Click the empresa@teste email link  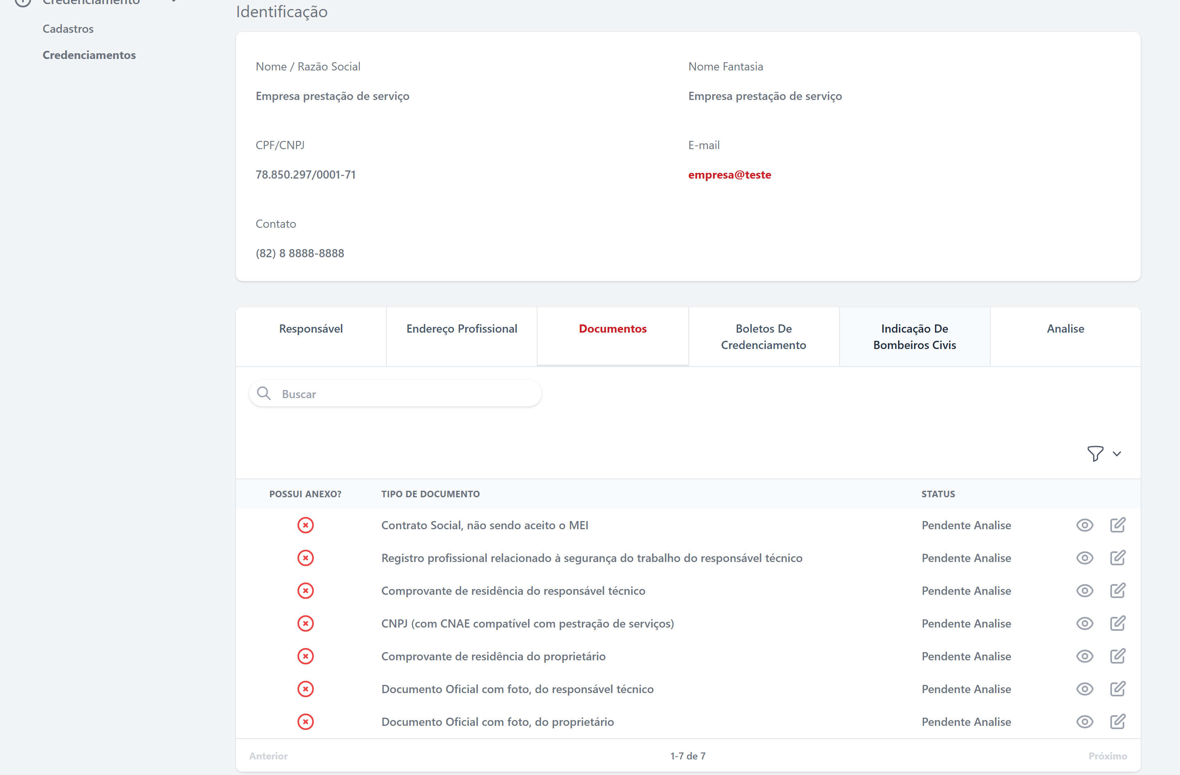coord(729,174)
